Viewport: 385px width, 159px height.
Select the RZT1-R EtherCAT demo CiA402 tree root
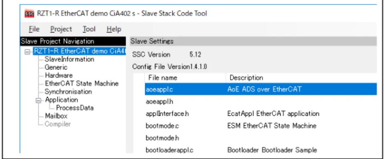pos(79,51)
